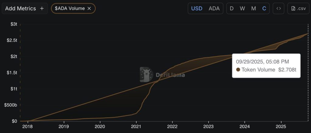Screen dimensions: 311x133
Task: Click the 2018 label on the x-axis
Action: pos(28,126)
